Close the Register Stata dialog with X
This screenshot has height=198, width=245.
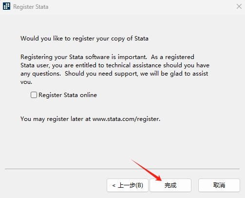239,6
